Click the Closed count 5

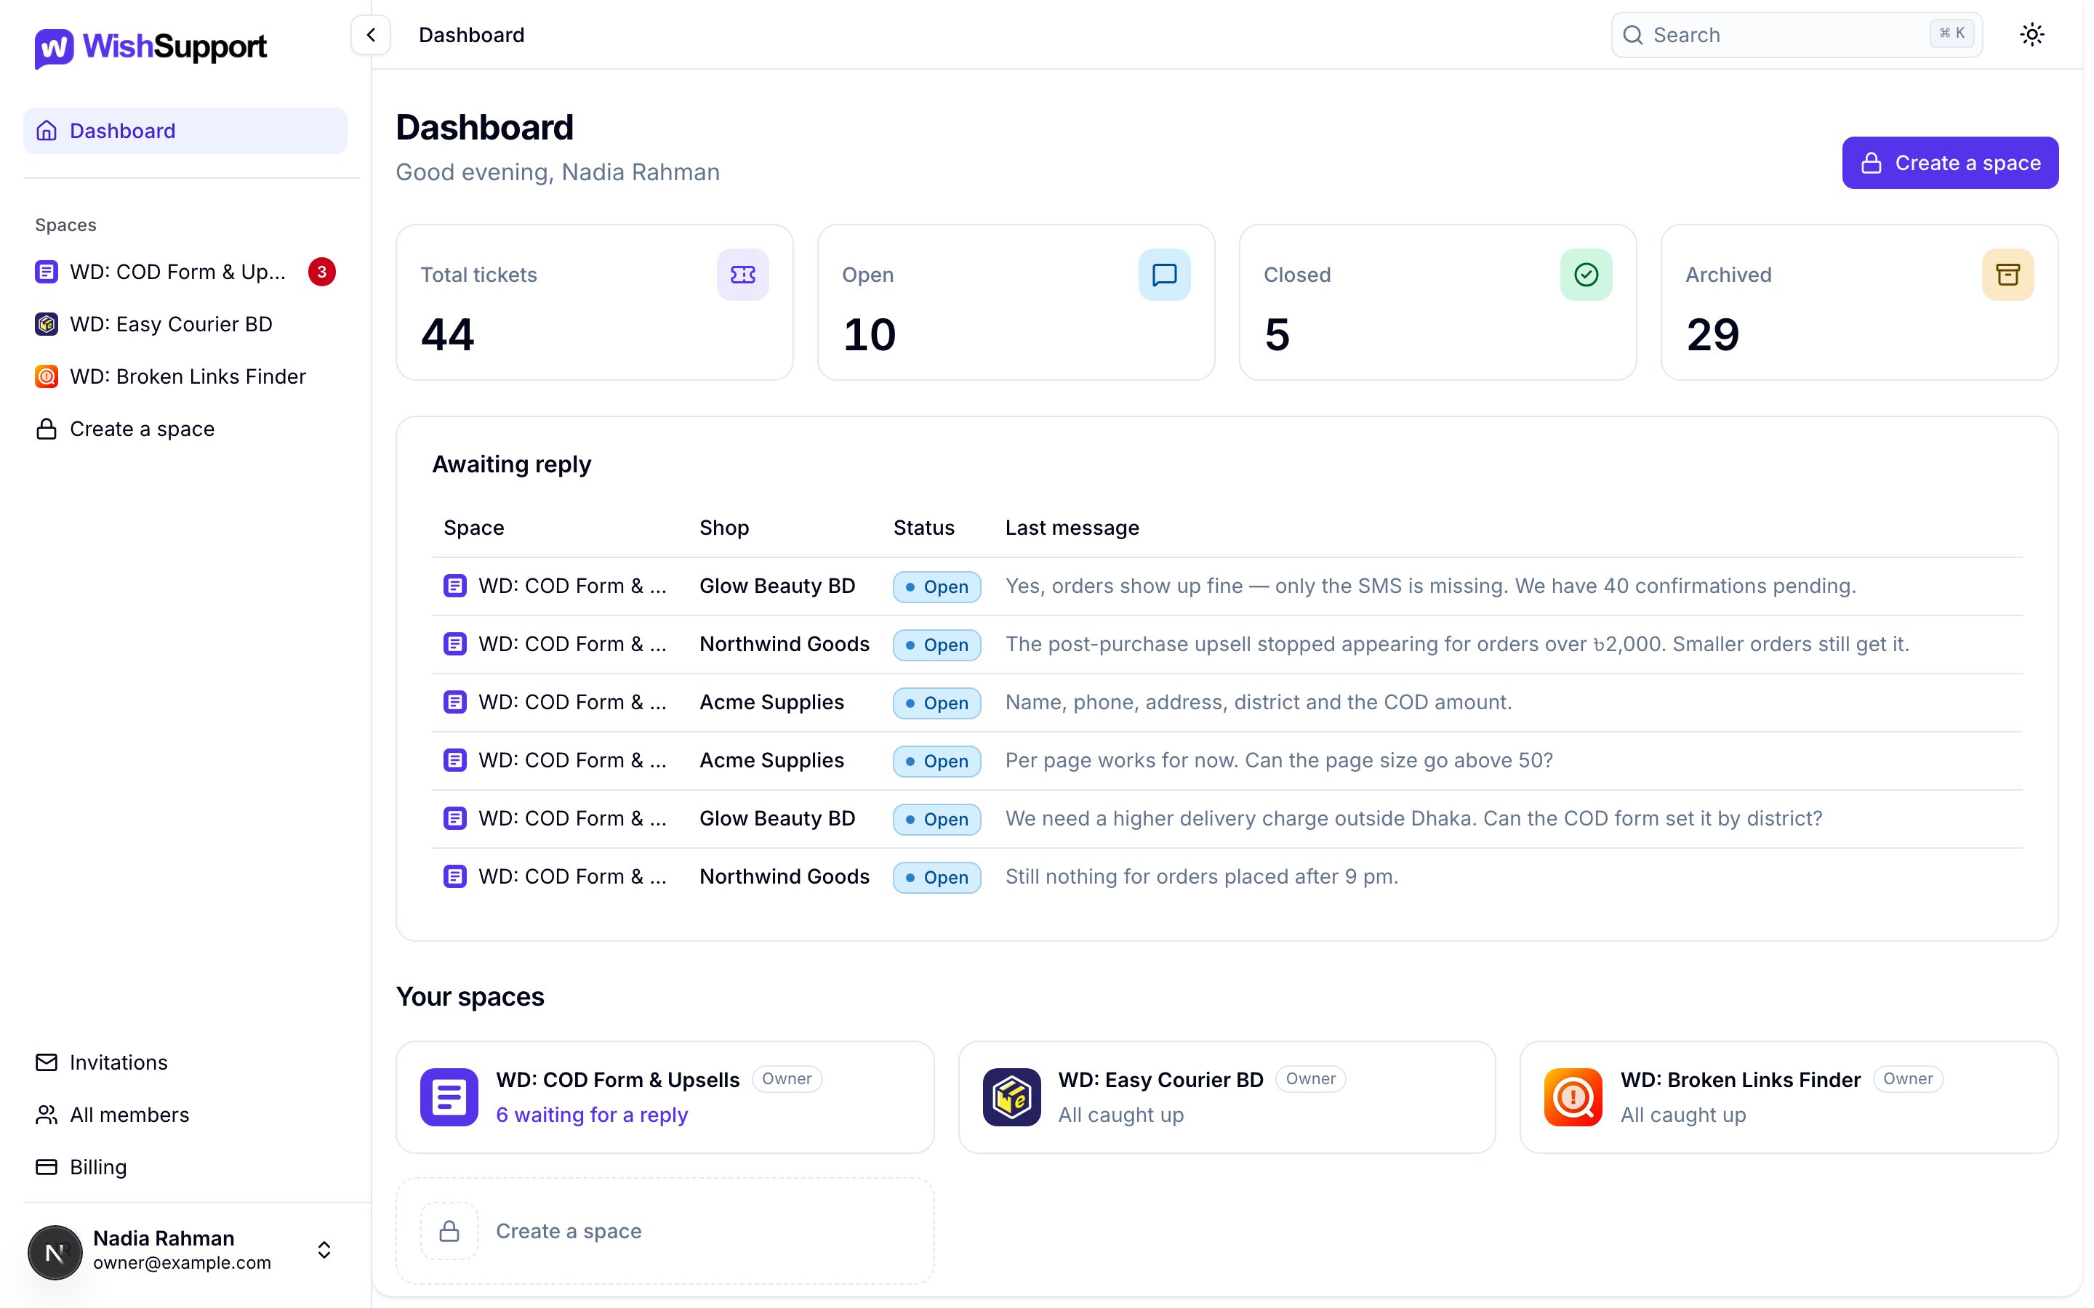[1277, 335]
